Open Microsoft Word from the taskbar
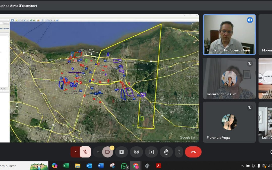The image size is (272, 170). click(x=101, y=166)
